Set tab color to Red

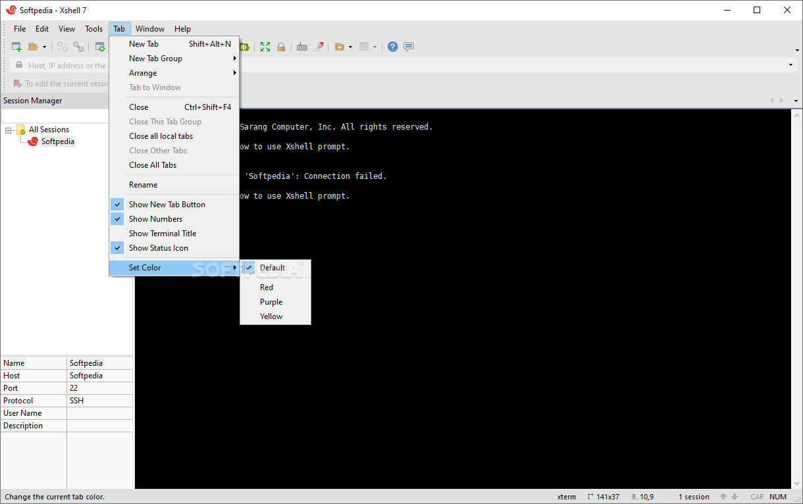(275, 288)
